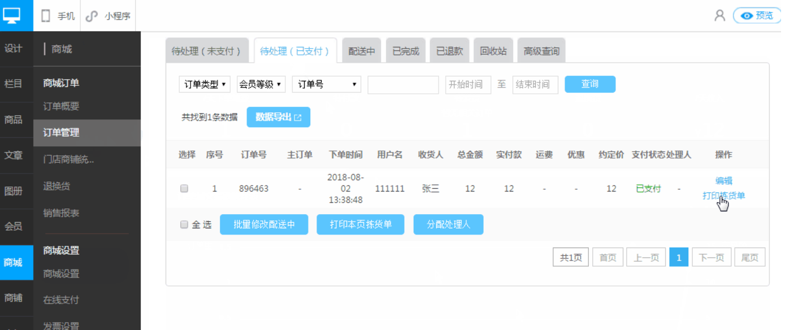Expand the 订单号 dropdown
The image size is (785, 330).
[x=326, y=84]
